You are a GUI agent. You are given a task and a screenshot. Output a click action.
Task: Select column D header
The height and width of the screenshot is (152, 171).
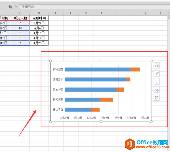pyautogui.click(x=39, y=13)
